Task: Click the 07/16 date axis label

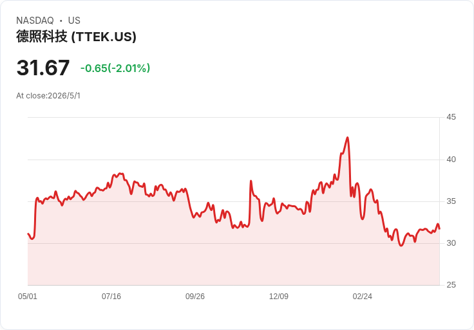Action: [x=111, y=297]
